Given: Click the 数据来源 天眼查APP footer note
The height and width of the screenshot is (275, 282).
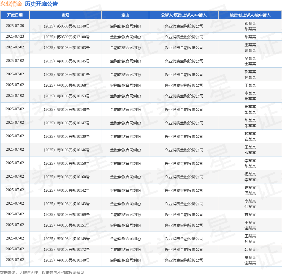Looking at the screenshot, I should [x=42, y=273].
